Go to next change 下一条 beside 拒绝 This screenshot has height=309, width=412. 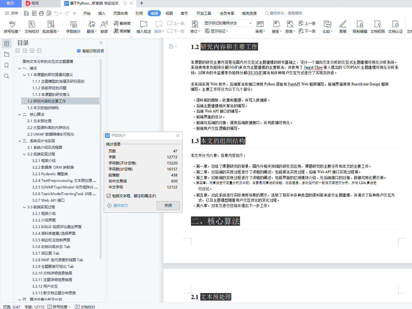(307, 31)
